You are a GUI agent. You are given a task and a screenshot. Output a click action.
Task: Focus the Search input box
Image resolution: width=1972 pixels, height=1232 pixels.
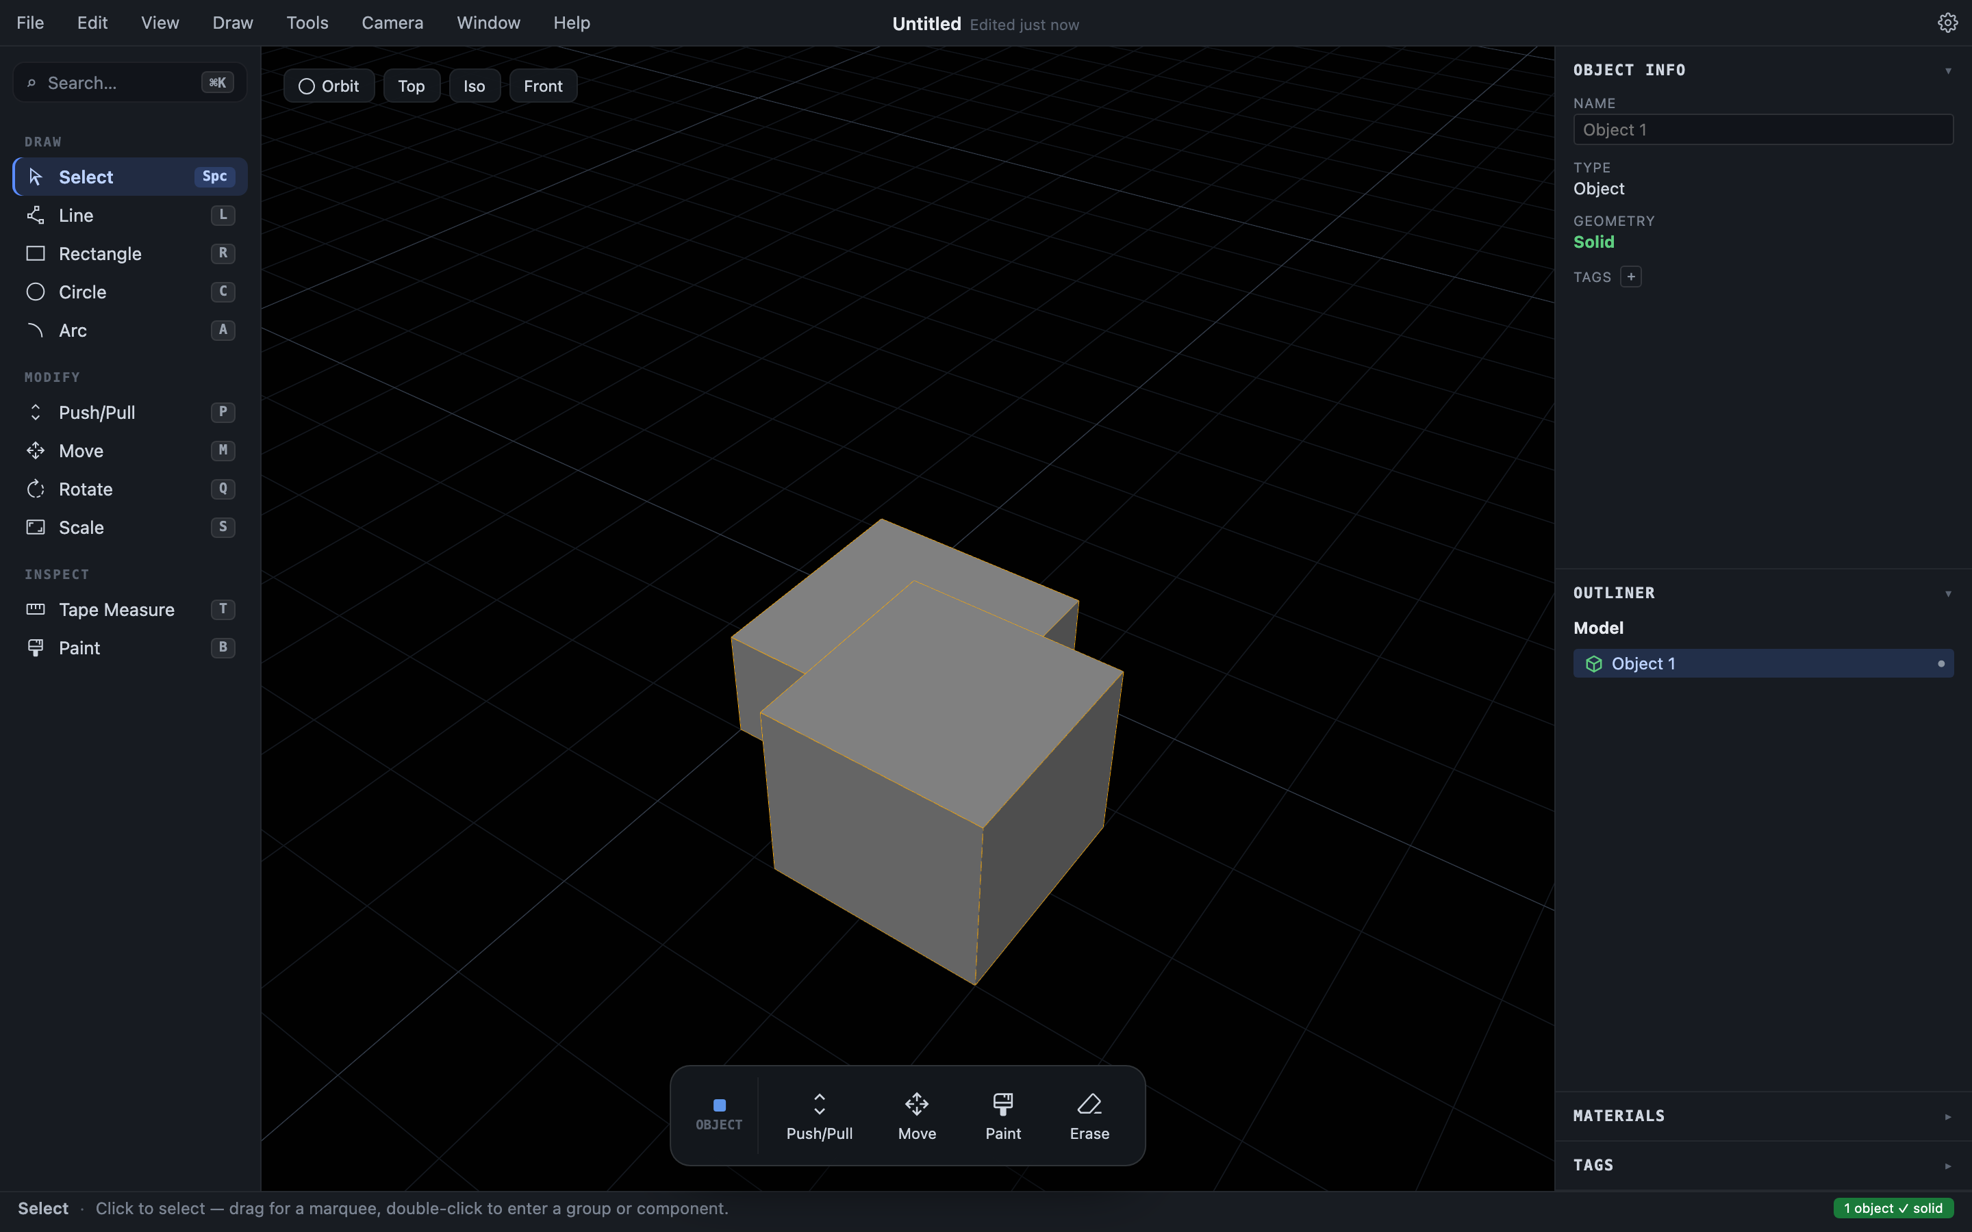[x=130, y=83]
